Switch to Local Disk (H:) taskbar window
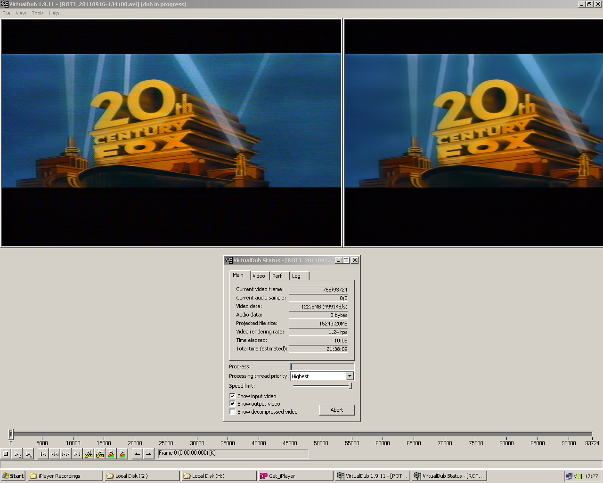The image size is (603, 483). pos(219,476)
